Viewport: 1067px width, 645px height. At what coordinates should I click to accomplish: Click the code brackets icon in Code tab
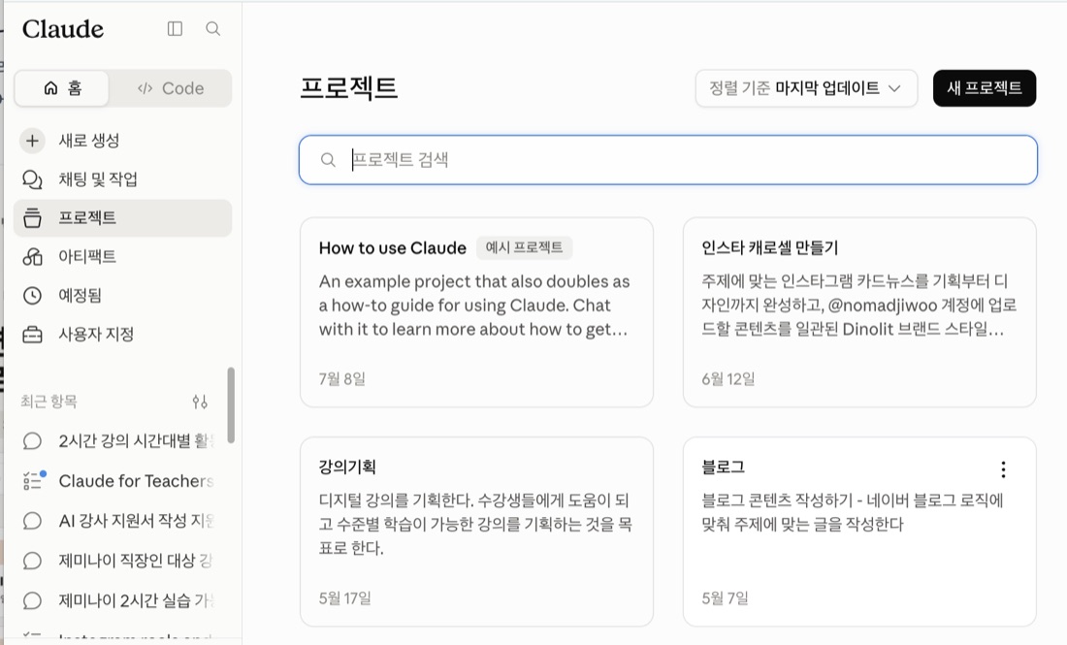tap(145, 88)
